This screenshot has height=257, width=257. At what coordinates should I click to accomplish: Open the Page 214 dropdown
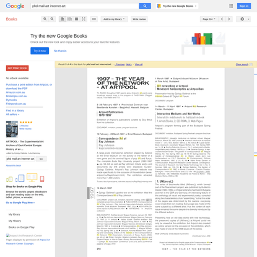(209, 19)
